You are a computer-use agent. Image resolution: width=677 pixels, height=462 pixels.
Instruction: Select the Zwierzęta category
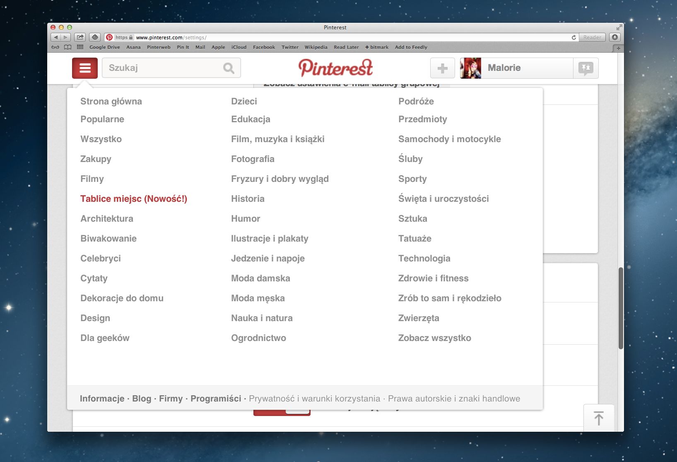[x=419, y=318]
